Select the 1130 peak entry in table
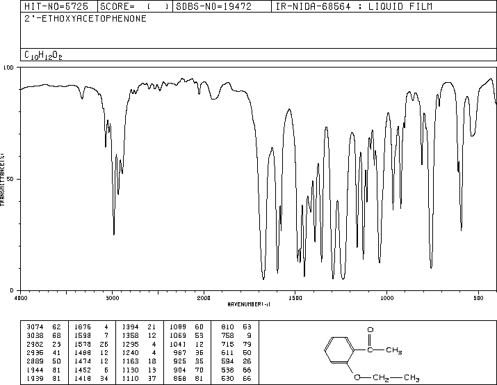This screenshot has height=385, width=497. [x=139, y=370]
